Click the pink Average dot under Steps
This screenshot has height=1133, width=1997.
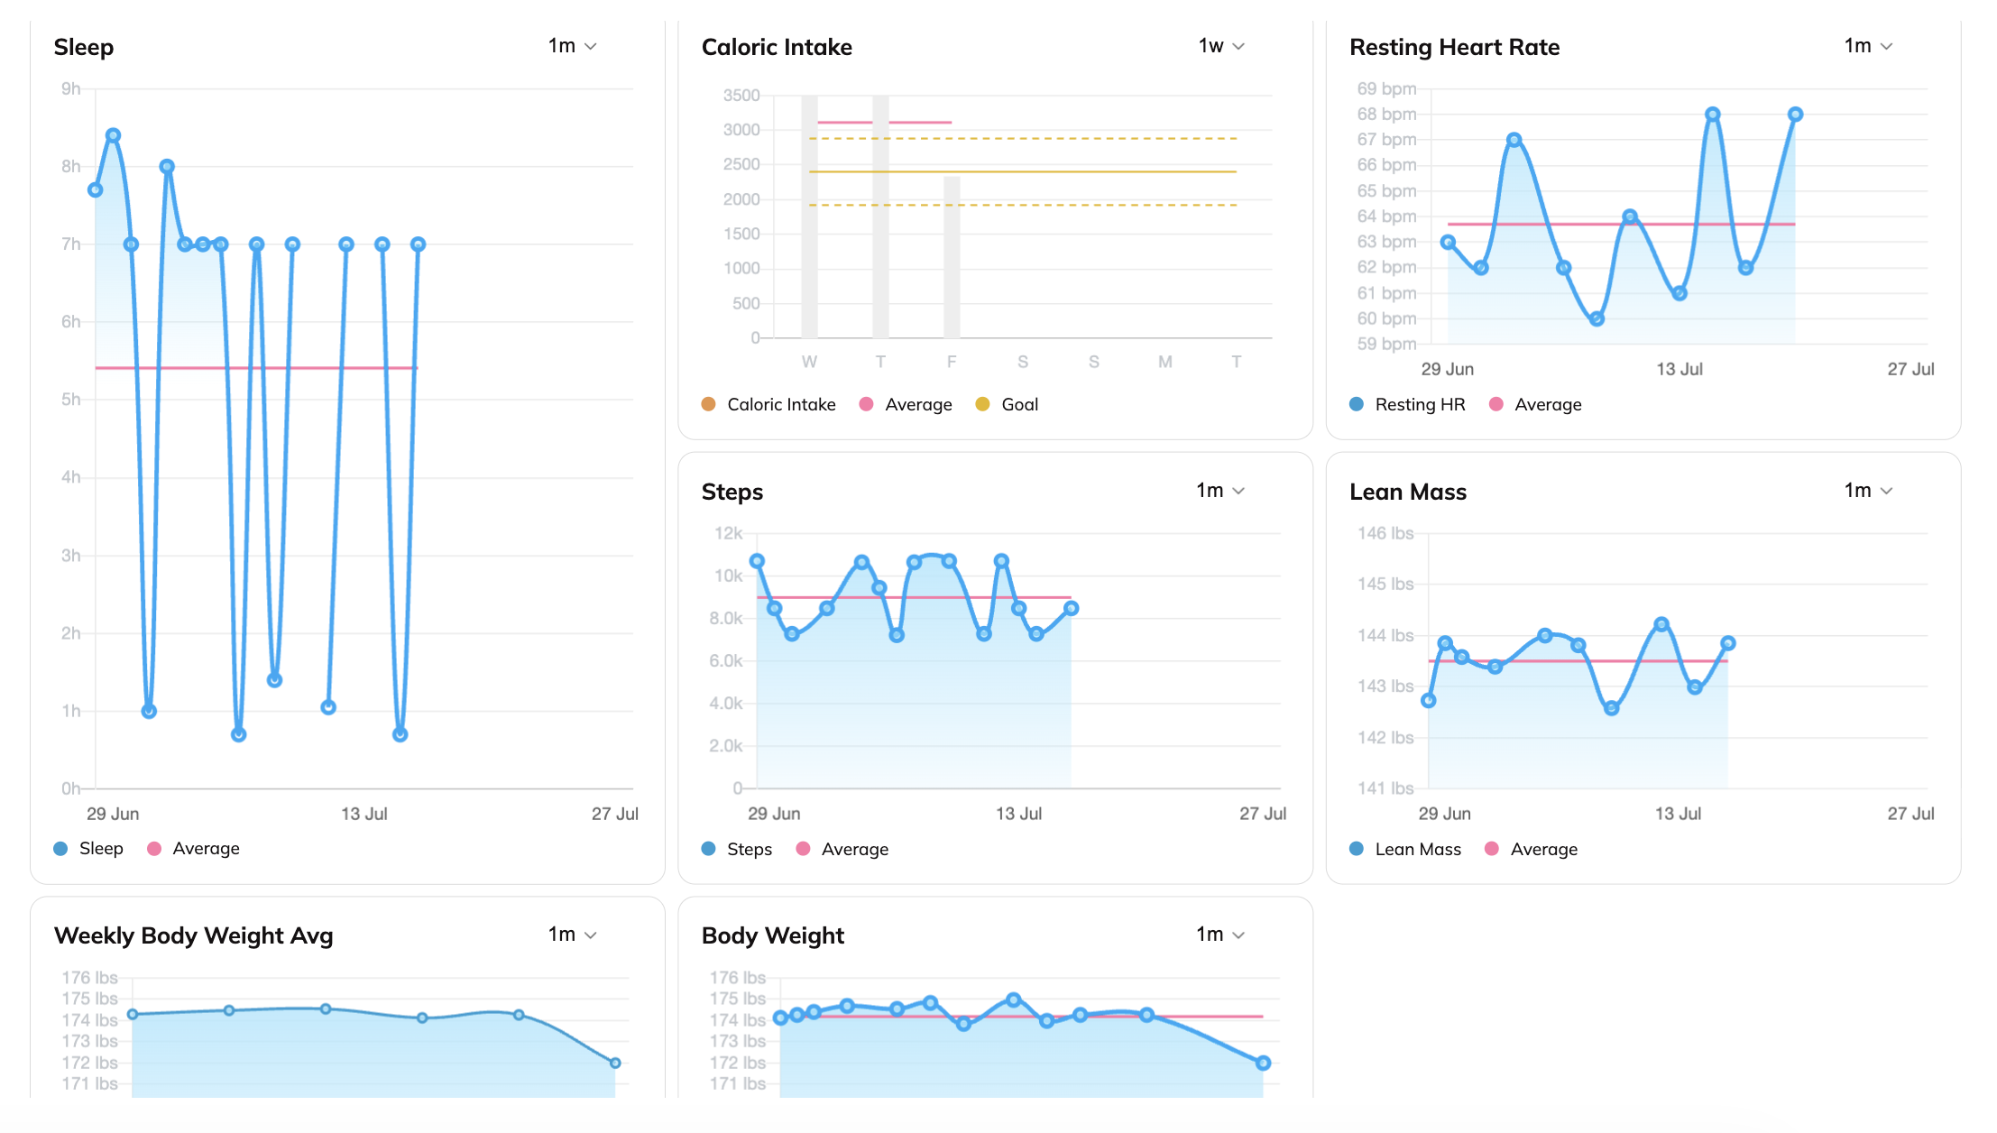(804, 849)
